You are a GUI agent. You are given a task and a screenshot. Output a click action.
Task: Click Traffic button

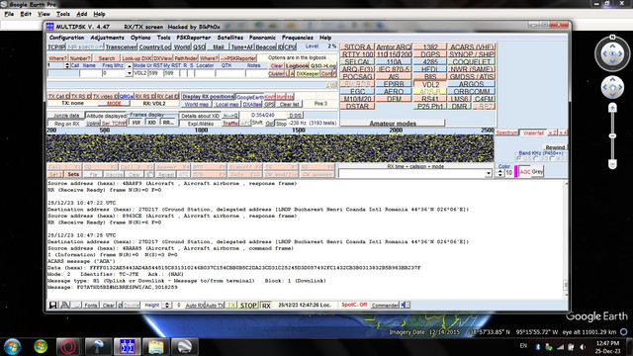[230, 123]
